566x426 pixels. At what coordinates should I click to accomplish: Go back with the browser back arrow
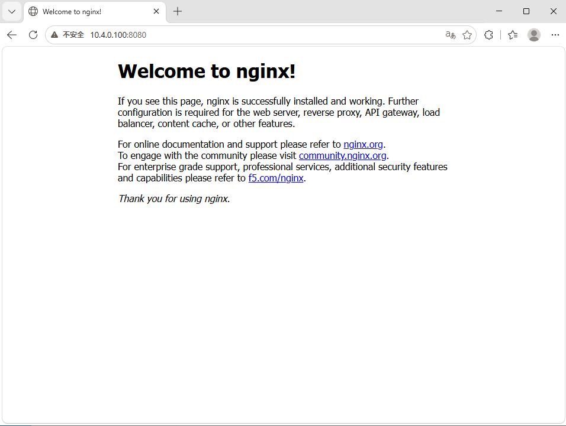click(x=12, y=35)
